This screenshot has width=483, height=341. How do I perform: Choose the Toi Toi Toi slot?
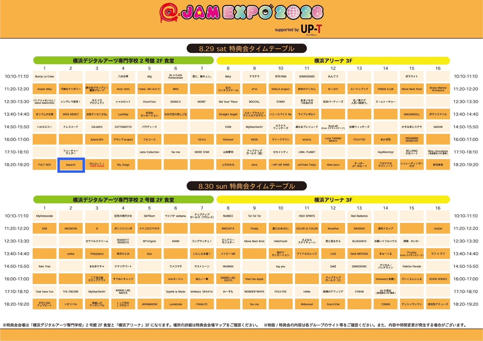[x=254, y=216]
